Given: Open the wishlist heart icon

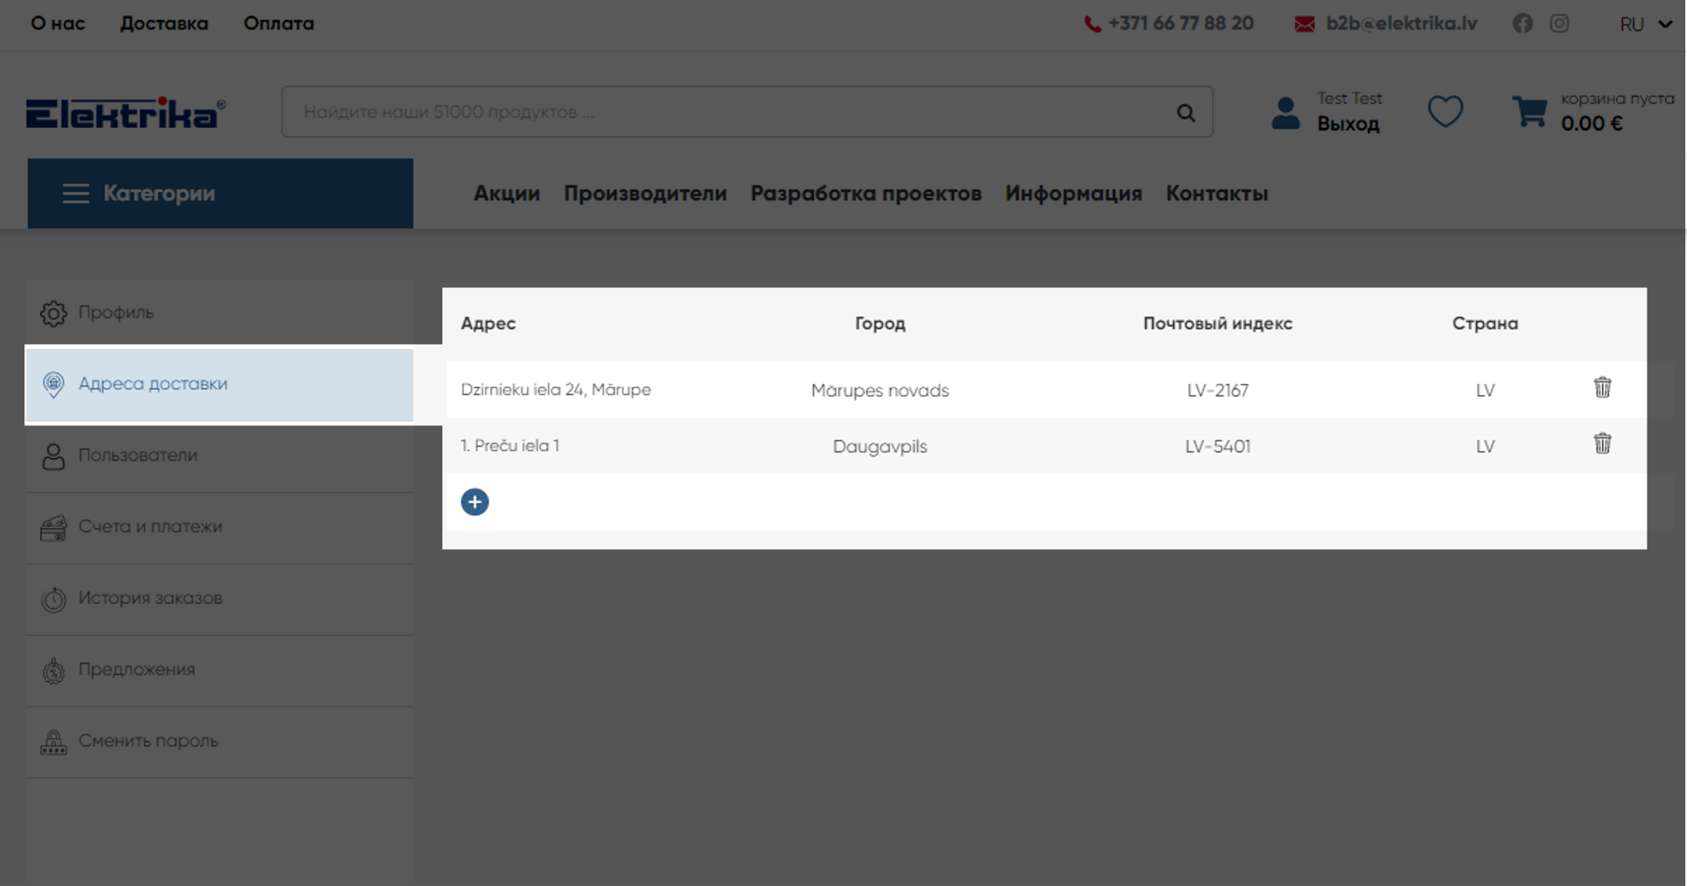Looking at the screenshot, I should [1444, 111].
